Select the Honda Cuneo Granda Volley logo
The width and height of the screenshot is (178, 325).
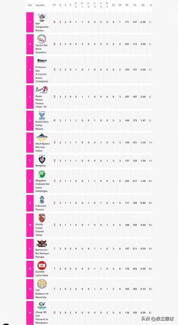[x=42, y=218]
